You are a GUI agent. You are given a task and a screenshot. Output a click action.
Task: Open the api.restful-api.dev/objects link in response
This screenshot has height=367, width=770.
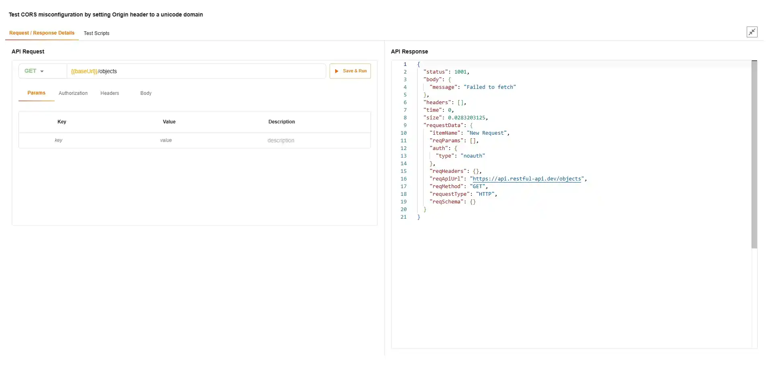(526, 179)
